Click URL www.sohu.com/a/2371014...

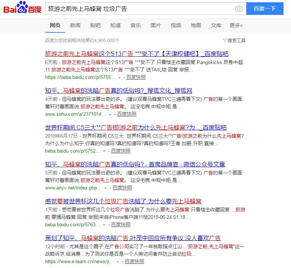coord(75,114)
